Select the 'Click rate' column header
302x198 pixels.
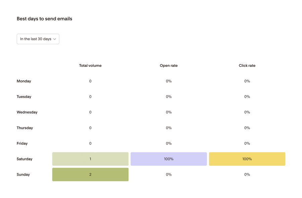(247, 65)
